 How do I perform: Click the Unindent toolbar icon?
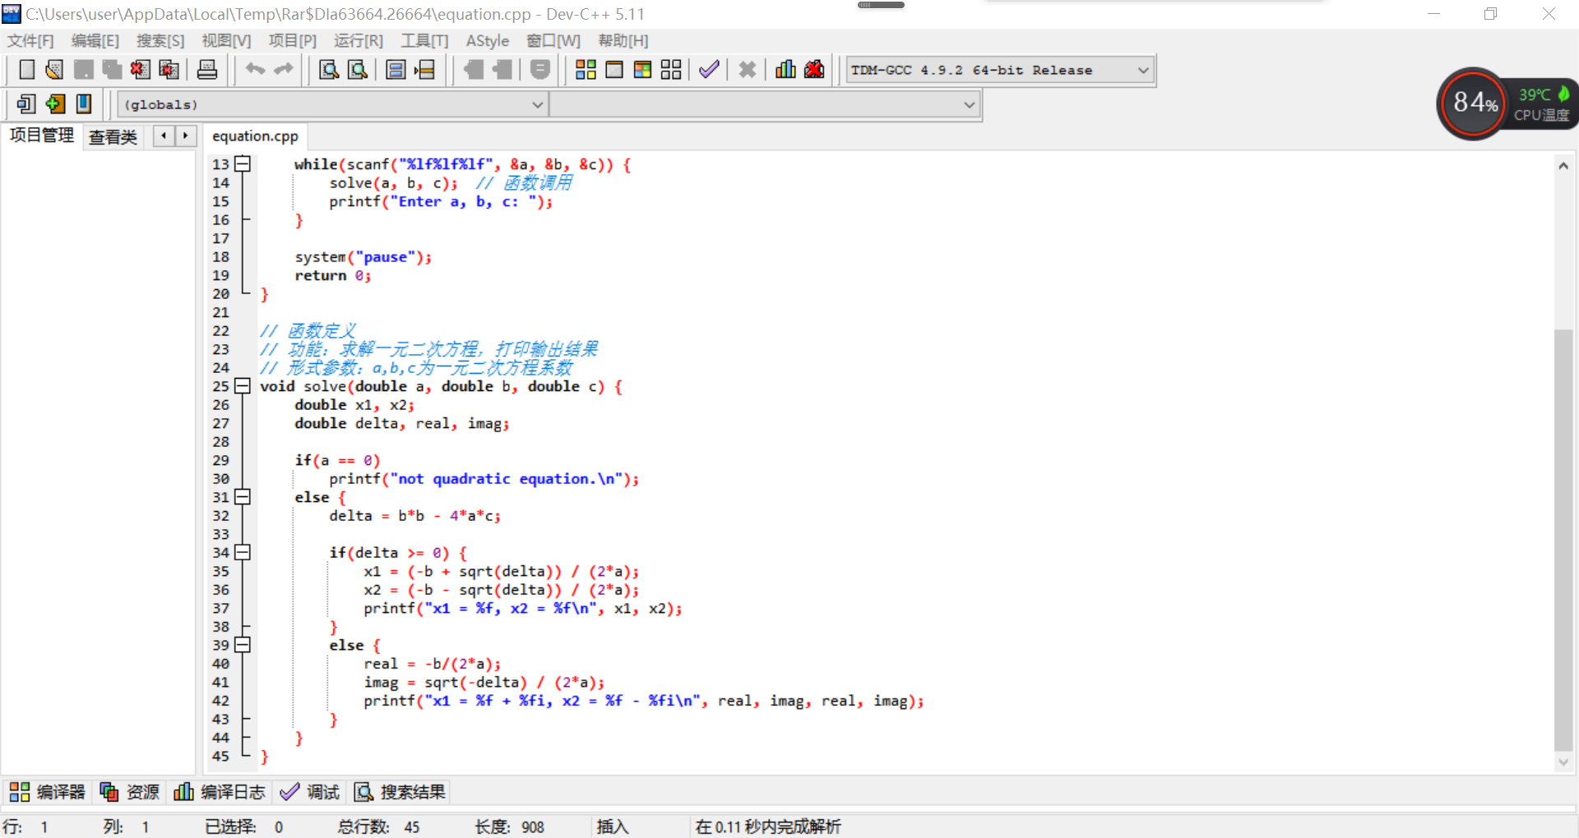tap(502, 70)
